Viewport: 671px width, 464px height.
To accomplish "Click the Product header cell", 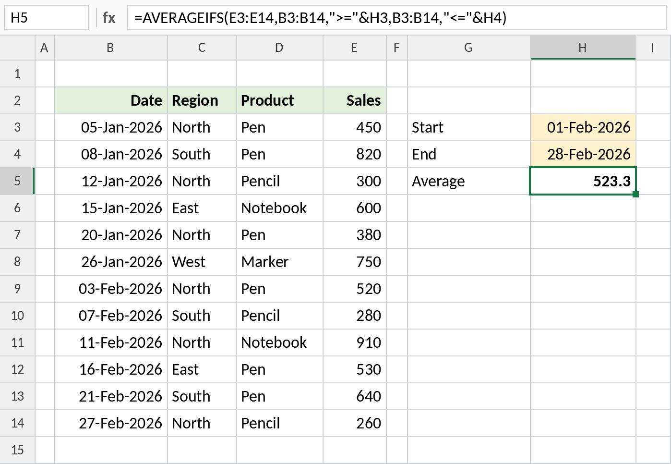I will click(280, 100).
